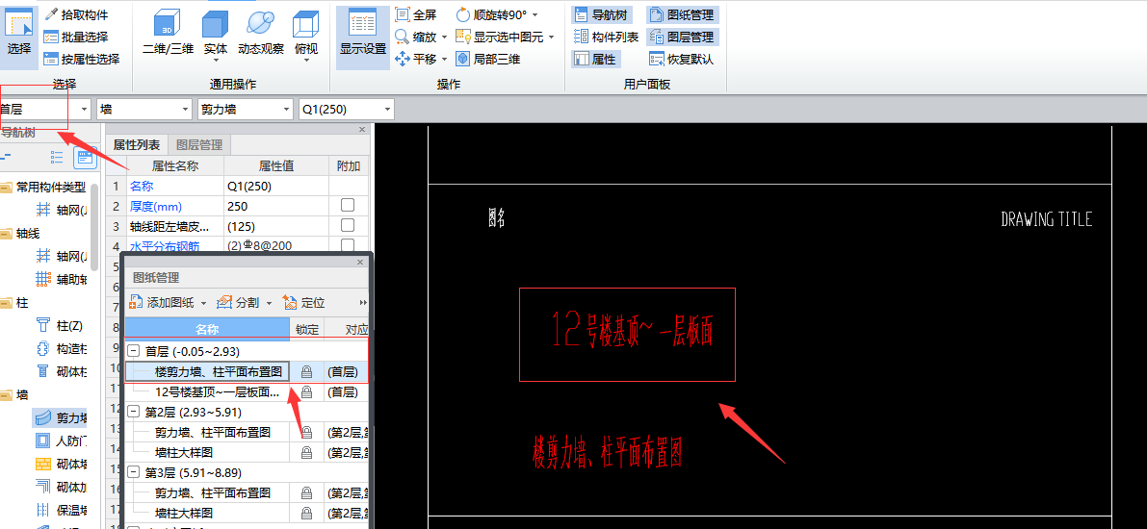Select 构造柱 component in tree
Viewport: 1147px width, 529px height.
tap(63, 348)
